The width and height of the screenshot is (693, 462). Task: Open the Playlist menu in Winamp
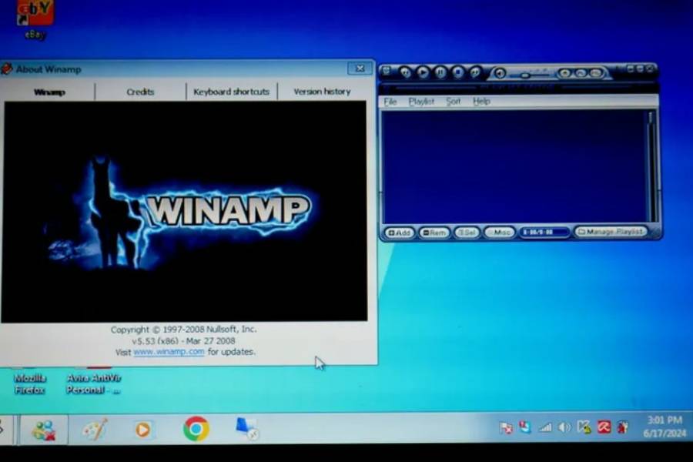[x=421, y=102]
